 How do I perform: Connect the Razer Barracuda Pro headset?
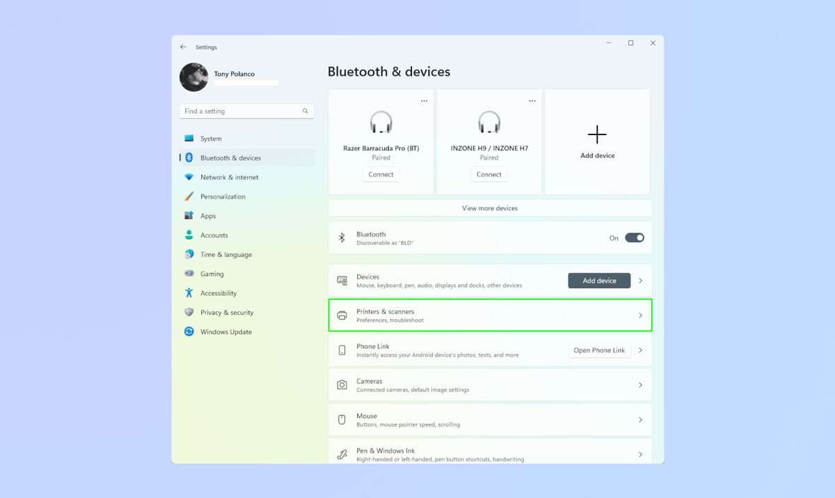coord(381,174)
